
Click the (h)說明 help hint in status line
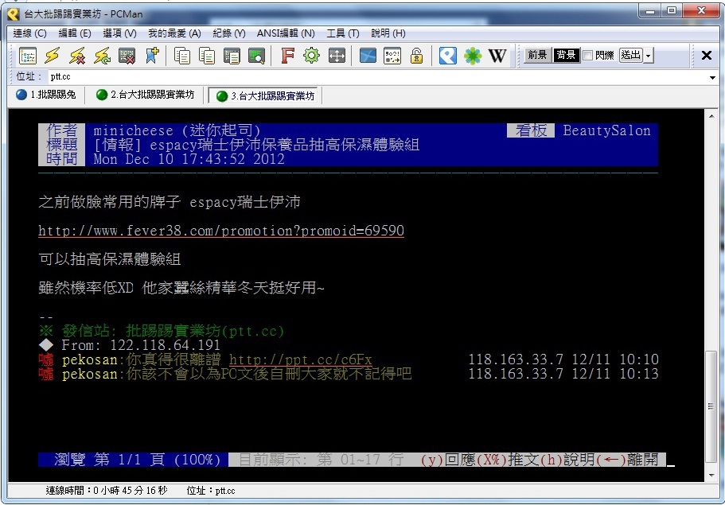point(567,459)
